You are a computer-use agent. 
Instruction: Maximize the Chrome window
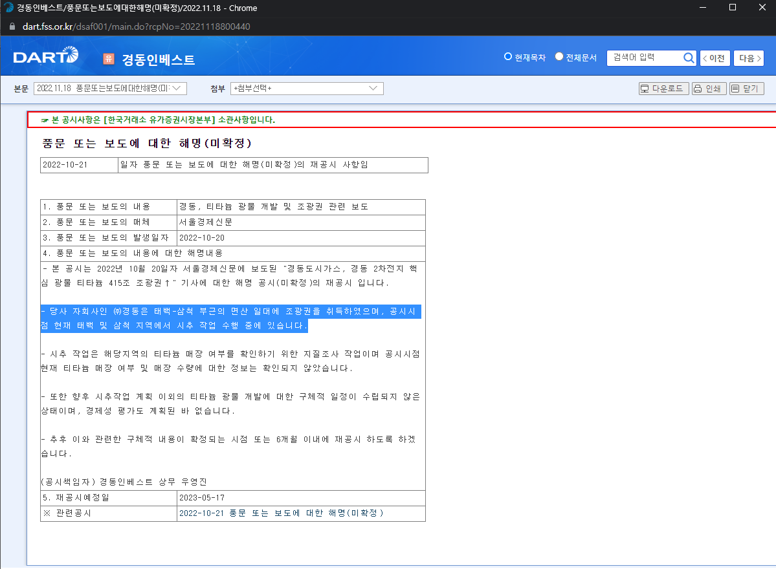point(732,8)
